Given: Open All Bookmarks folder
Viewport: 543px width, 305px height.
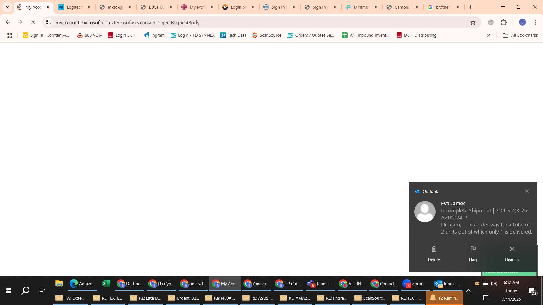Looking at the screenshot, I should [520, 35].
